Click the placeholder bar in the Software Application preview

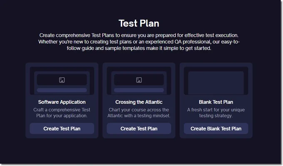coord(62,90)
